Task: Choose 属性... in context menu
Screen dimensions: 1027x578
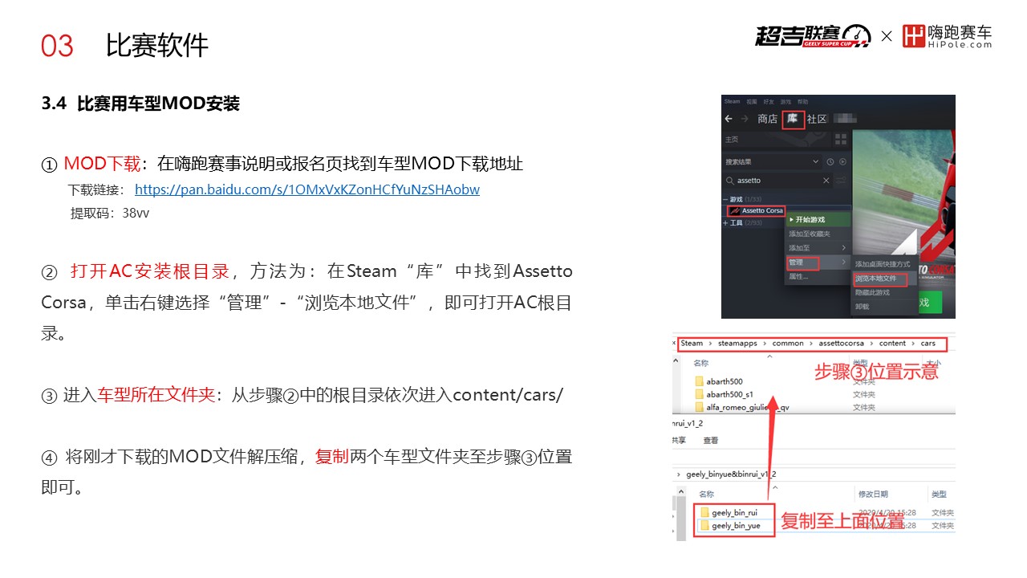Action: [818, 276]
